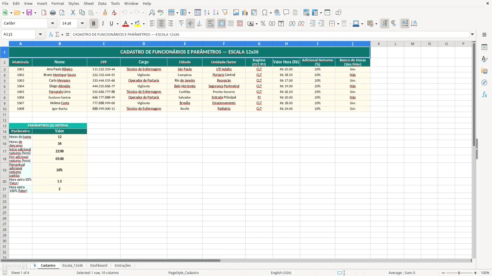Expand the formula bar
This screenshot has width=492, height=276.
point(472,35)
